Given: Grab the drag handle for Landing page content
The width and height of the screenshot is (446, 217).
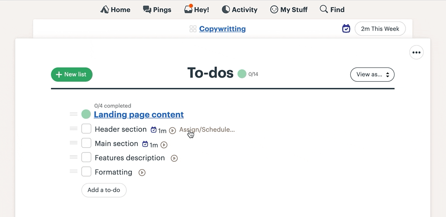Looking at the screenshot, I should click(73, 114).
